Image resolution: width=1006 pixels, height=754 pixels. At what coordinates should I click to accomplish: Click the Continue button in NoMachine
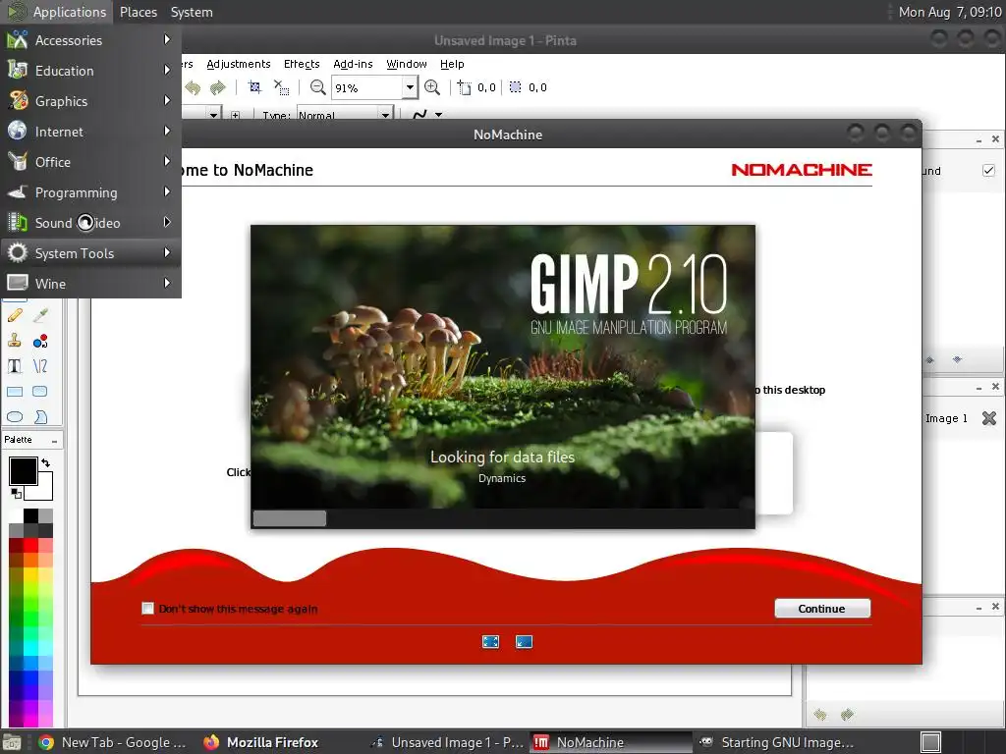822,609
